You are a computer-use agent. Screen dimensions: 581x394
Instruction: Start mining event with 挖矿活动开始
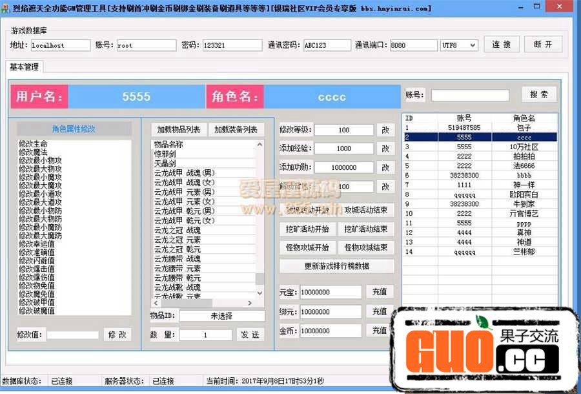pos(307,229)
